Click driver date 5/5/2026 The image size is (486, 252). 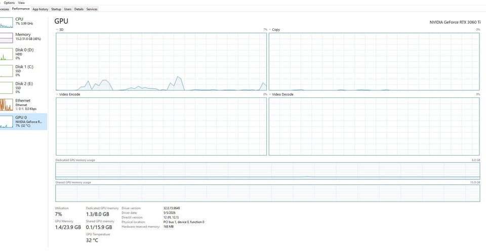click(x=170, y=213)
